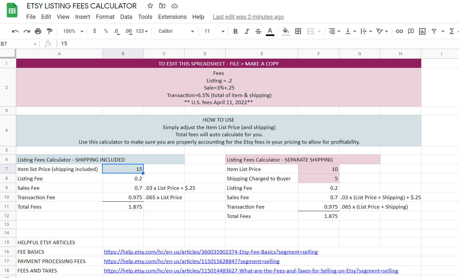
Task: Click the Undo icon
Action: coord(15,31)
